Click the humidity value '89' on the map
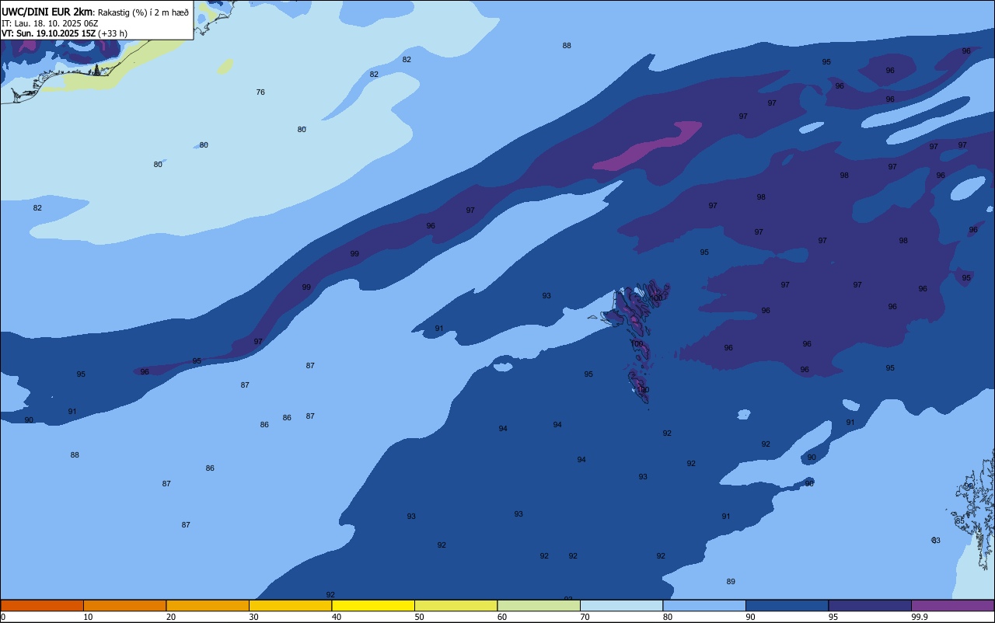This screenshot has width=995, height=623. (731, 582)
